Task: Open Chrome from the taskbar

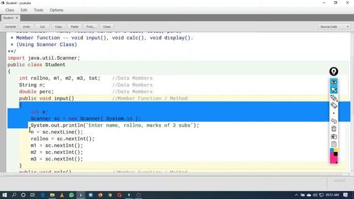Action: [110, 195]
